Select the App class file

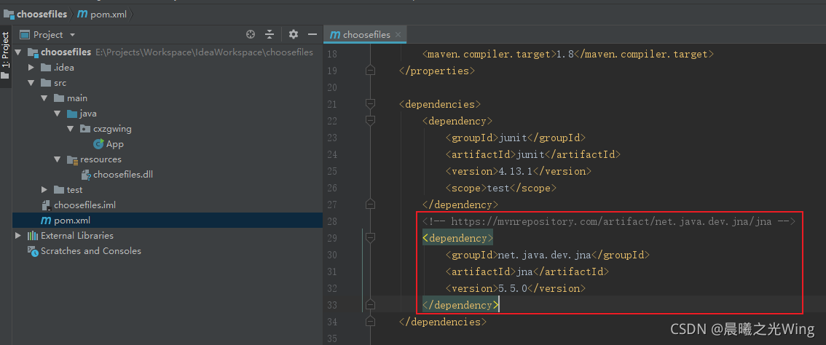(115, 144)
